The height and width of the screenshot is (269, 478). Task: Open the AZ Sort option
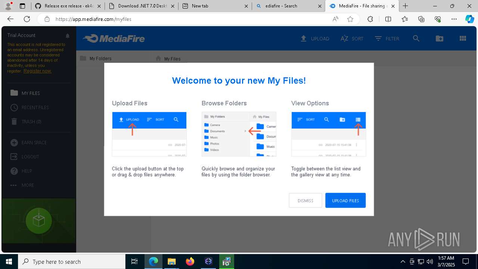pyautogui.click(x=352, y=38)
